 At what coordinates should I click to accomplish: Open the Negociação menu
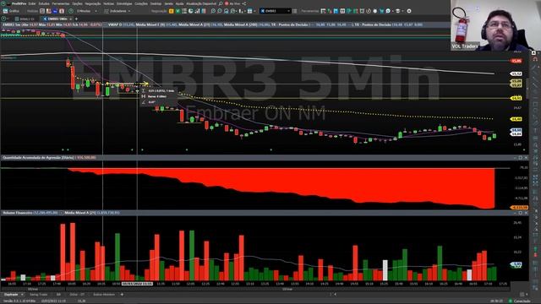[93, 3]
